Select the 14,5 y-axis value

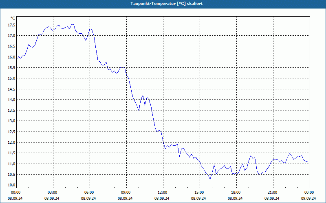11,89
